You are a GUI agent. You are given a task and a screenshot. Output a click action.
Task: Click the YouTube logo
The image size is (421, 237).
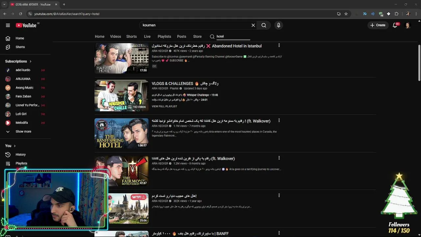click(x=26, y=25)
